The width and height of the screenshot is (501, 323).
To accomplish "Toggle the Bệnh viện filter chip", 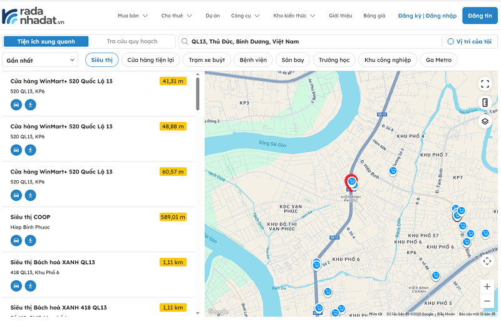I will pyautogui.click(x=252, y=60).
